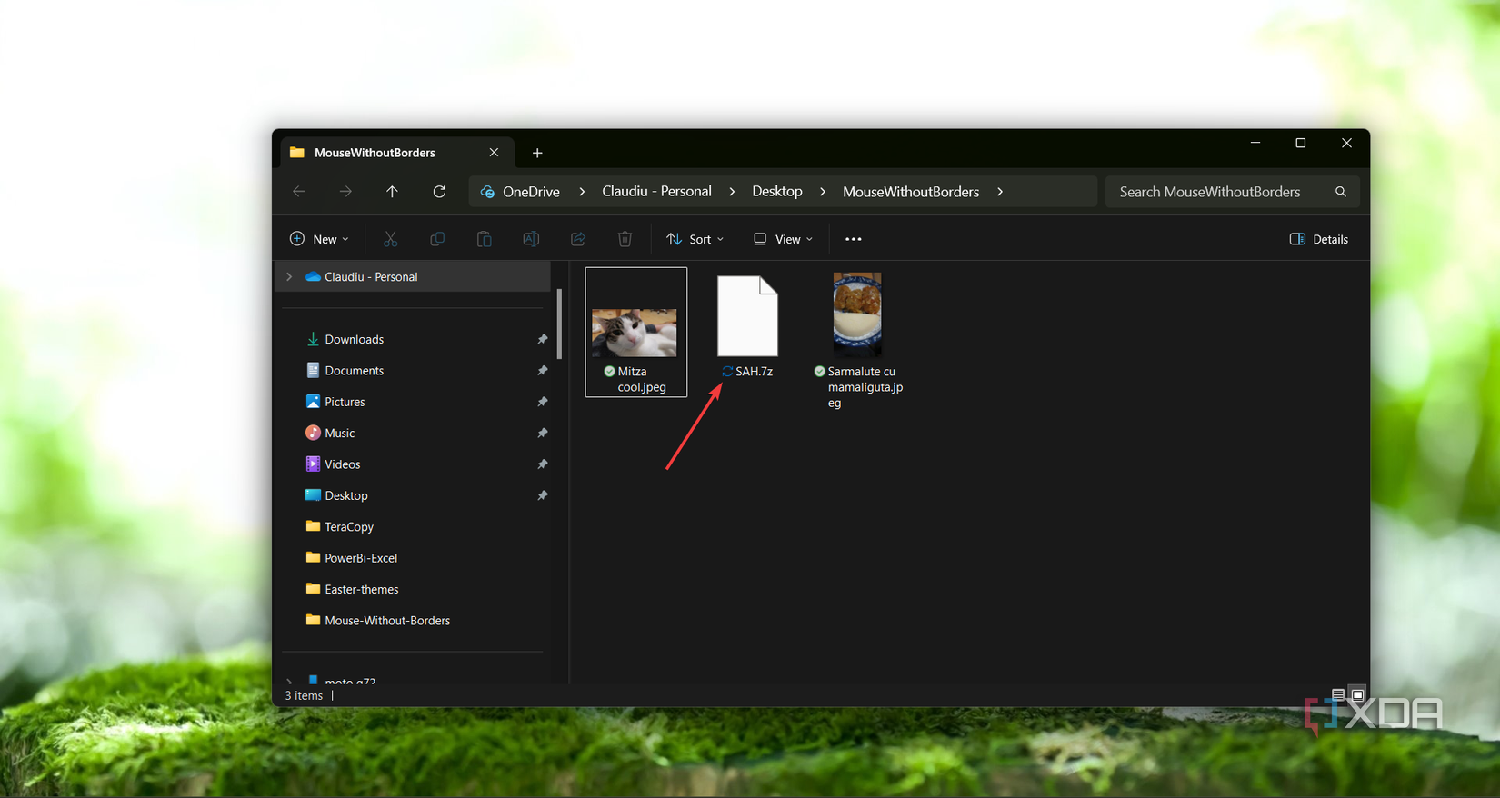
Task: Click the Delete trash icon
Action: coord(625,239)
